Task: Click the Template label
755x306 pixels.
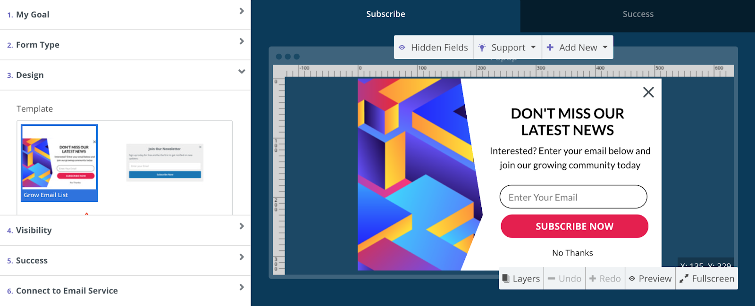Action: (x=35, y=109)
